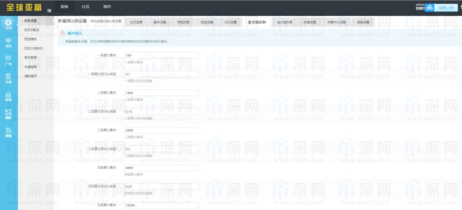Open 短信模板 in the side submenu
This screenshot has height=210, width=462.
31,39
